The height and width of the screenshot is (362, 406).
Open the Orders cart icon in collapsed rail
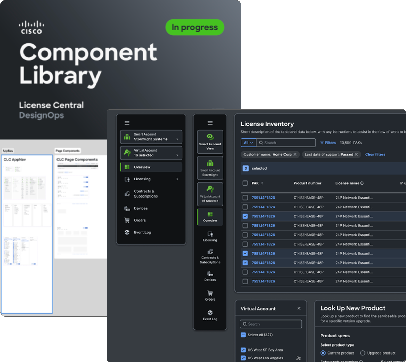click(x=210, y=293)
